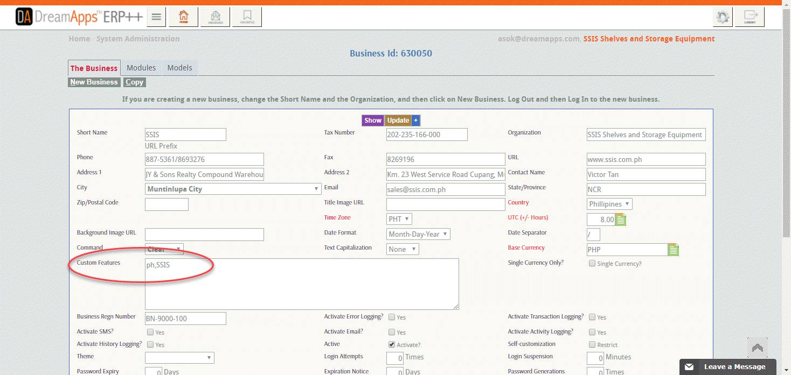The width and height of the screenshot is (791, 375).
Task: Enable Activate Transaction Logging checkbox
Action: pyautogui.click(x=592, y=317)
